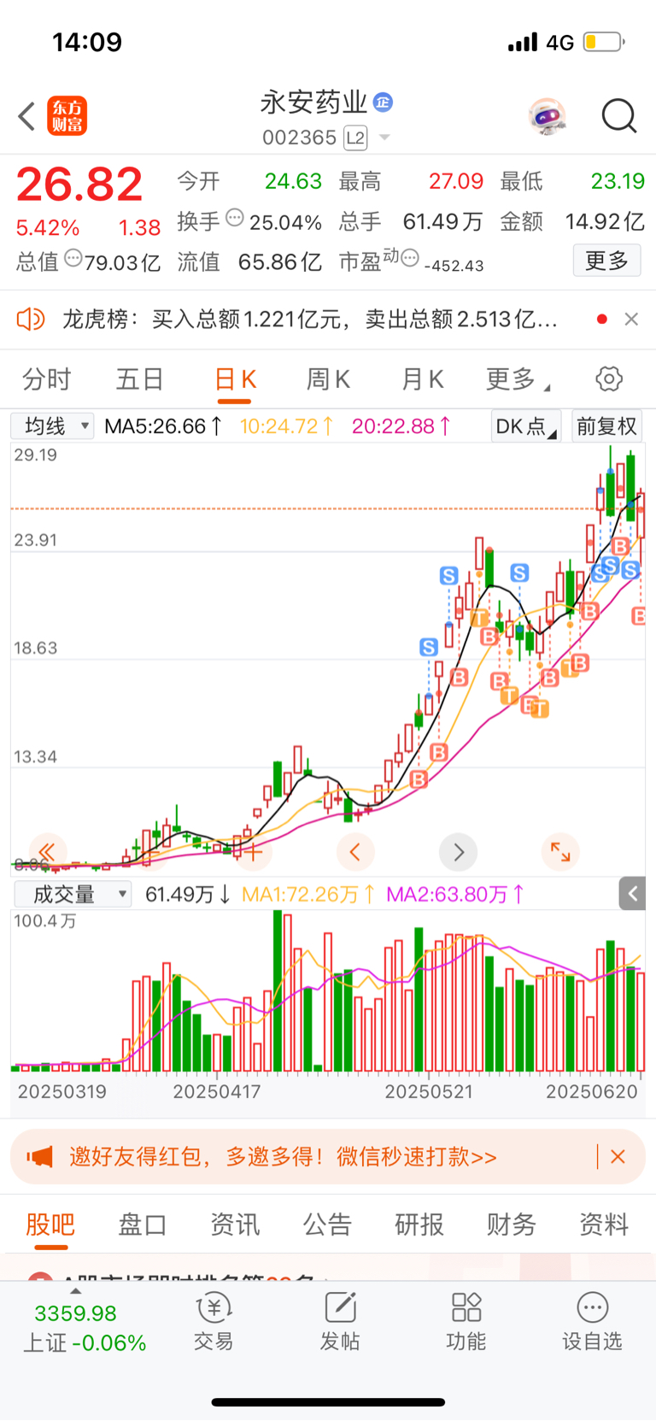
Task: Switch to the 月K chart tab
Action: tap(422, 379)
